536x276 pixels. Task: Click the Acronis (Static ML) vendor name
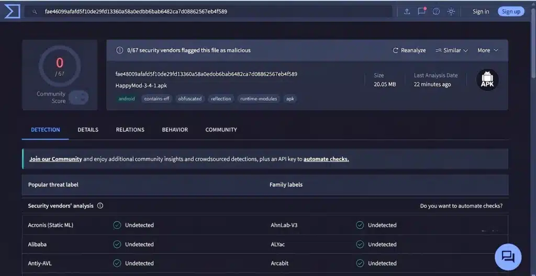(51, 225)
